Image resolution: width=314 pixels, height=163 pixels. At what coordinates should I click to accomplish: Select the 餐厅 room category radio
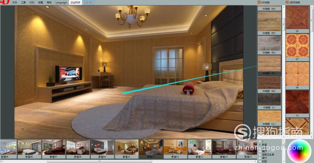(x=260, y=151)
